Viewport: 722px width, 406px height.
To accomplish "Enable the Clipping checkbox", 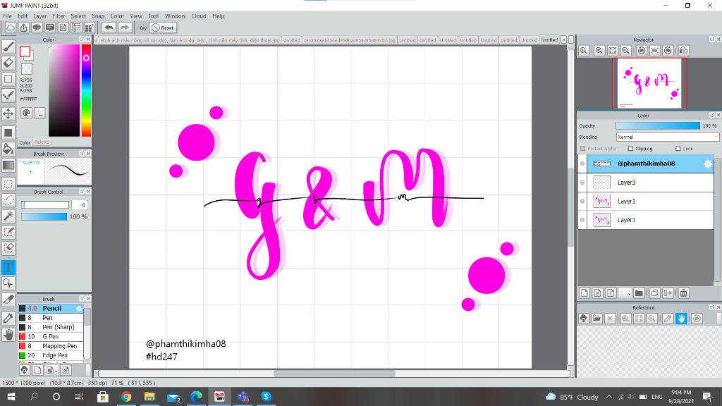I will click(630, 149).
